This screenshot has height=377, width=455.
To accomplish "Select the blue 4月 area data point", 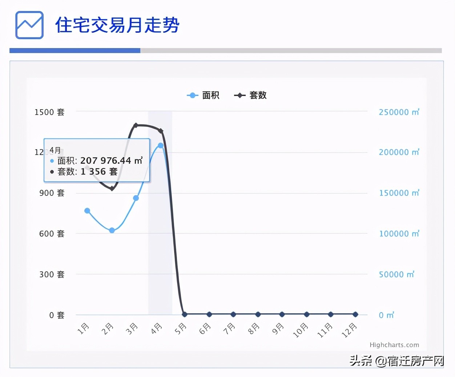I will coord(160,145).
